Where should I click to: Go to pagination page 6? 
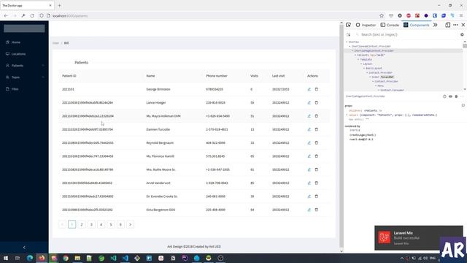pos(120,224)
